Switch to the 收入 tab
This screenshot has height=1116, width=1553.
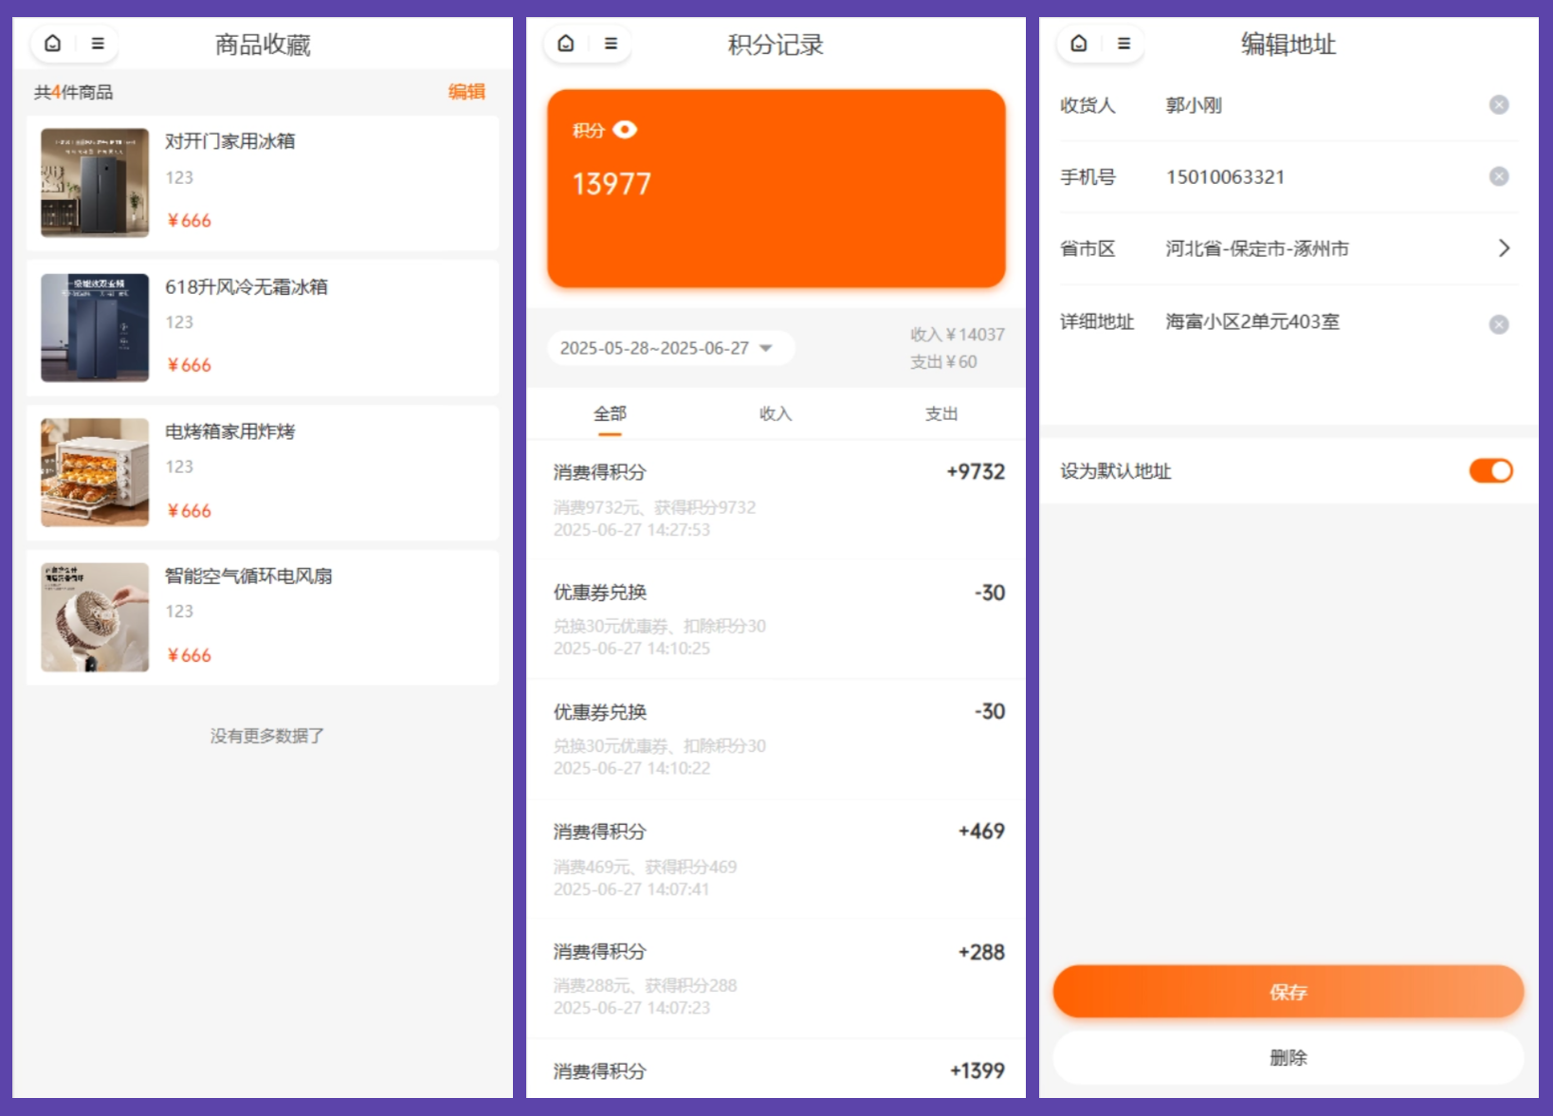(x=775, y=414)
